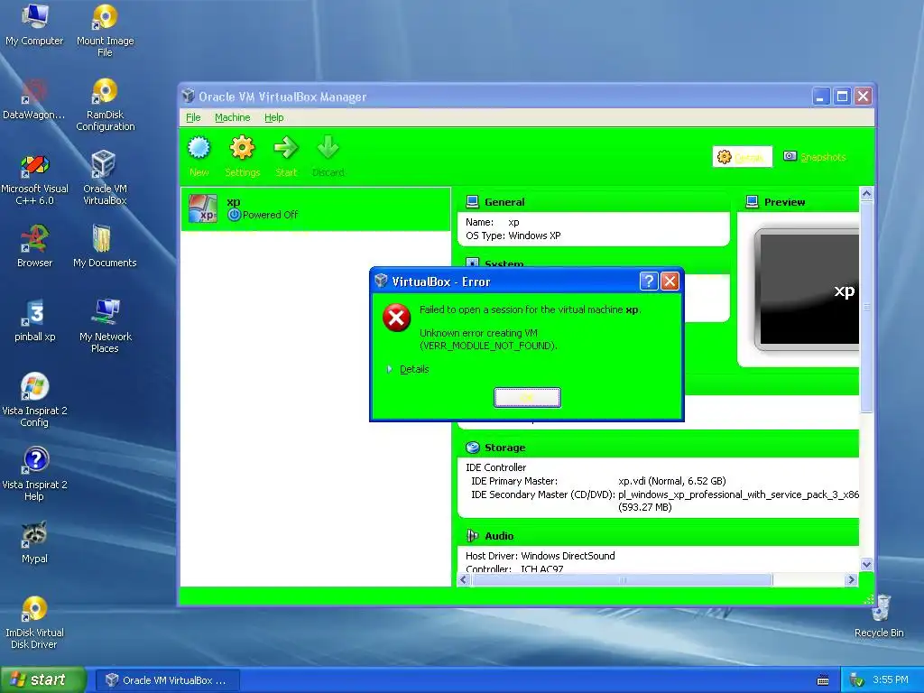
Task: Click the tray icon beside the clock
Action: tap(856, 680)
